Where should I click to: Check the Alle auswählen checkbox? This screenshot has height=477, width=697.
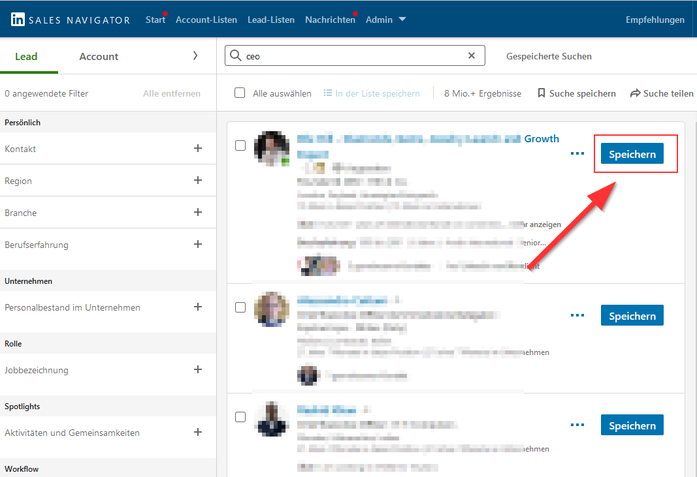tap(240, 93)
